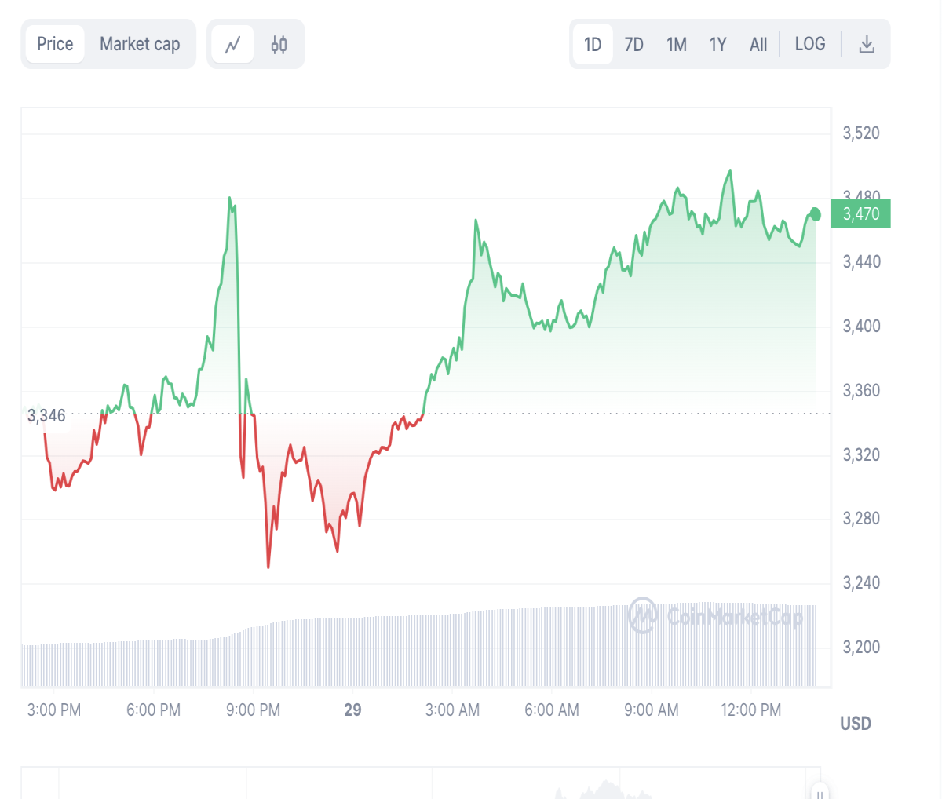This screenshot has width=942, height=799.
Task: Show All time range
Action: point(758,44)
